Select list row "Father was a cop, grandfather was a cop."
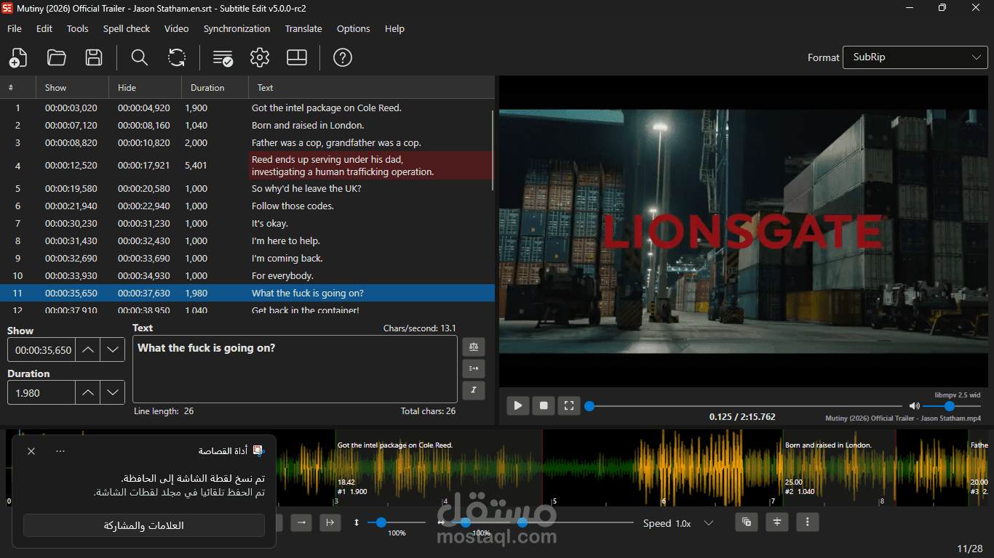This screenshot has height=558, width=994. 247,143
